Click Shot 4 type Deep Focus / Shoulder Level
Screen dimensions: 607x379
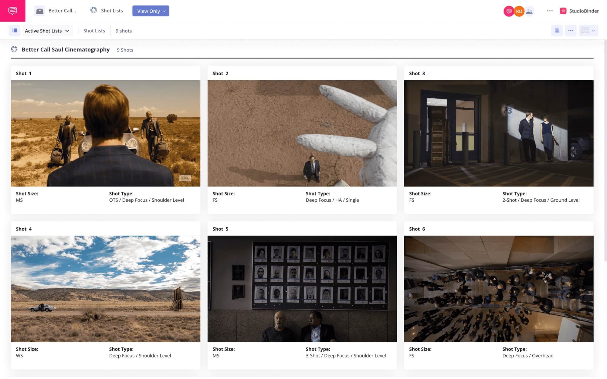tap(140, 356)
